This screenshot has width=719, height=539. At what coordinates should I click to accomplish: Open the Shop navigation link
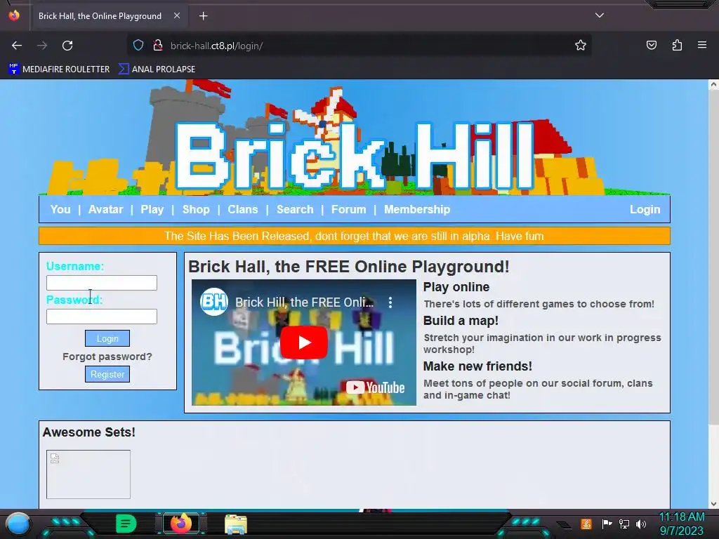pos(196,209)
